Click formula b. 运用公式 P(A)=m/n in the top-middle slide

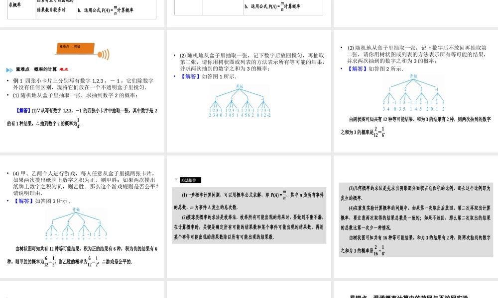tap(272, 6)
